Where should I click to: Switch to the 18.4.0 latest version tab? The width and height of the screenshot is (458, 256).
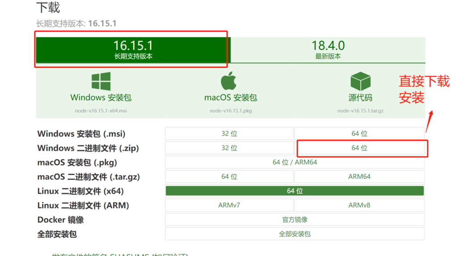click(328, 49)
